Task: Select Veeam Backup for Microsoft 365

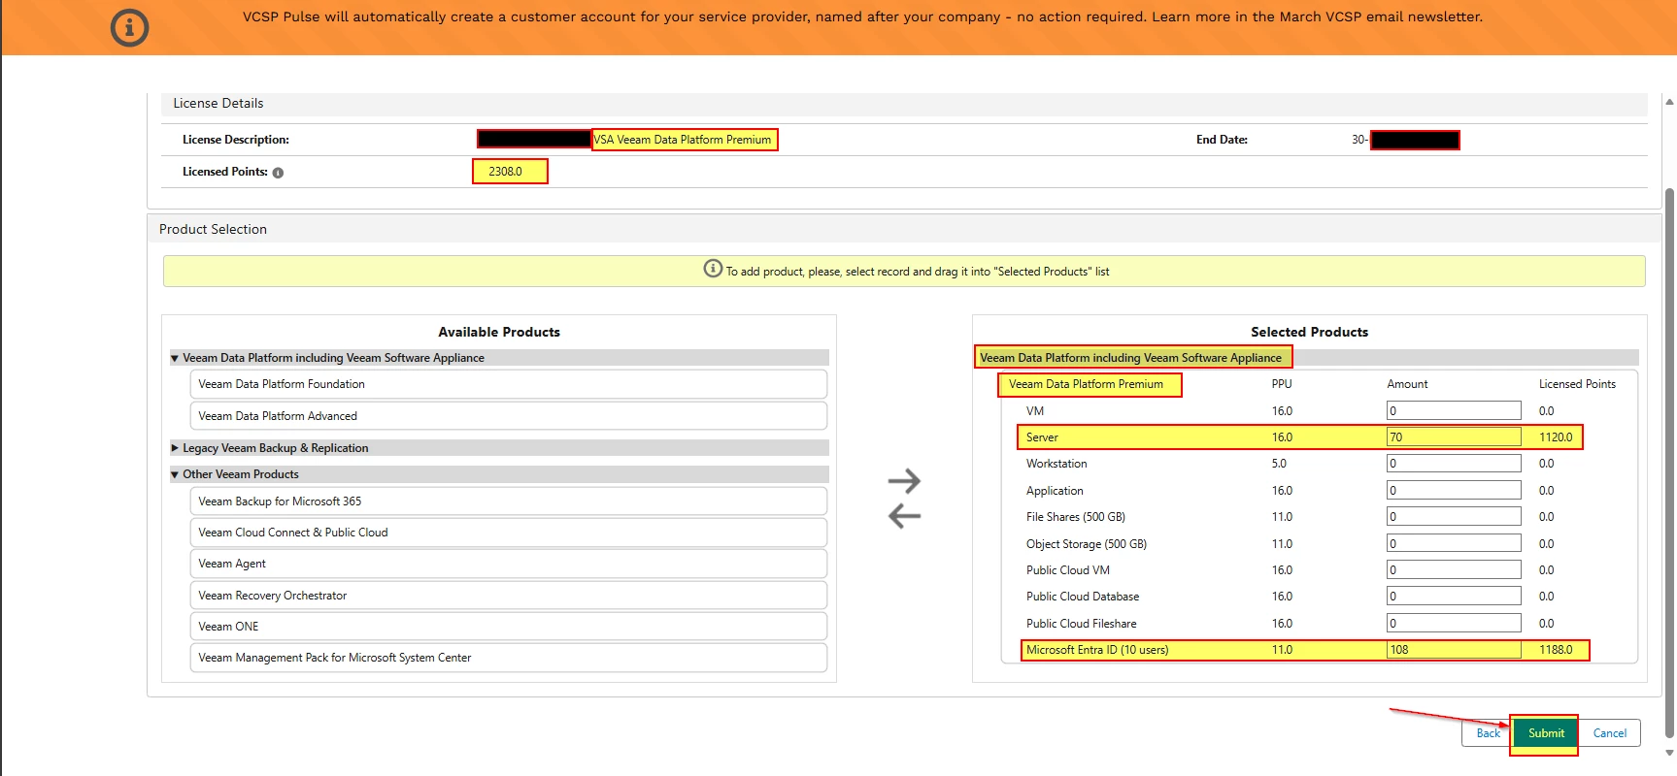Action: coord(509,501)
